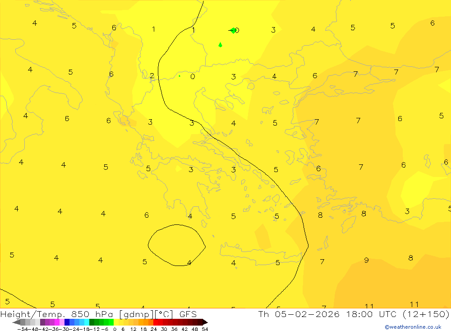Click the weatheronline.co.uk copyright link
Viewport: 451px width, 331px height.
(413, 327)
